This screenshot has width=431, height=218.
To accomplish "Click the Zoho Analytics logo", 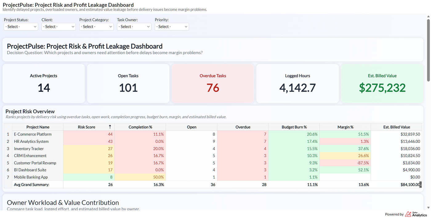I will 416,214.
